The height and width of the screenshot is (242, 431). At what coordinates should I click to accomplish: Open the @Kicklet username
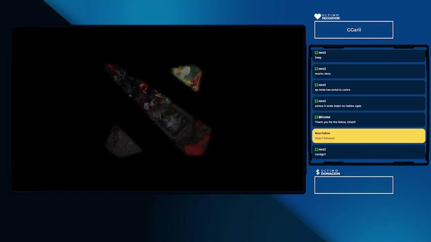324,117
